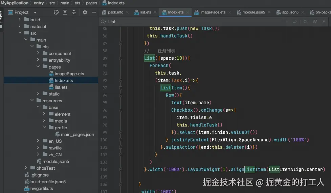
Task: Click the new line icon in find bar
Action: [294, 22]
